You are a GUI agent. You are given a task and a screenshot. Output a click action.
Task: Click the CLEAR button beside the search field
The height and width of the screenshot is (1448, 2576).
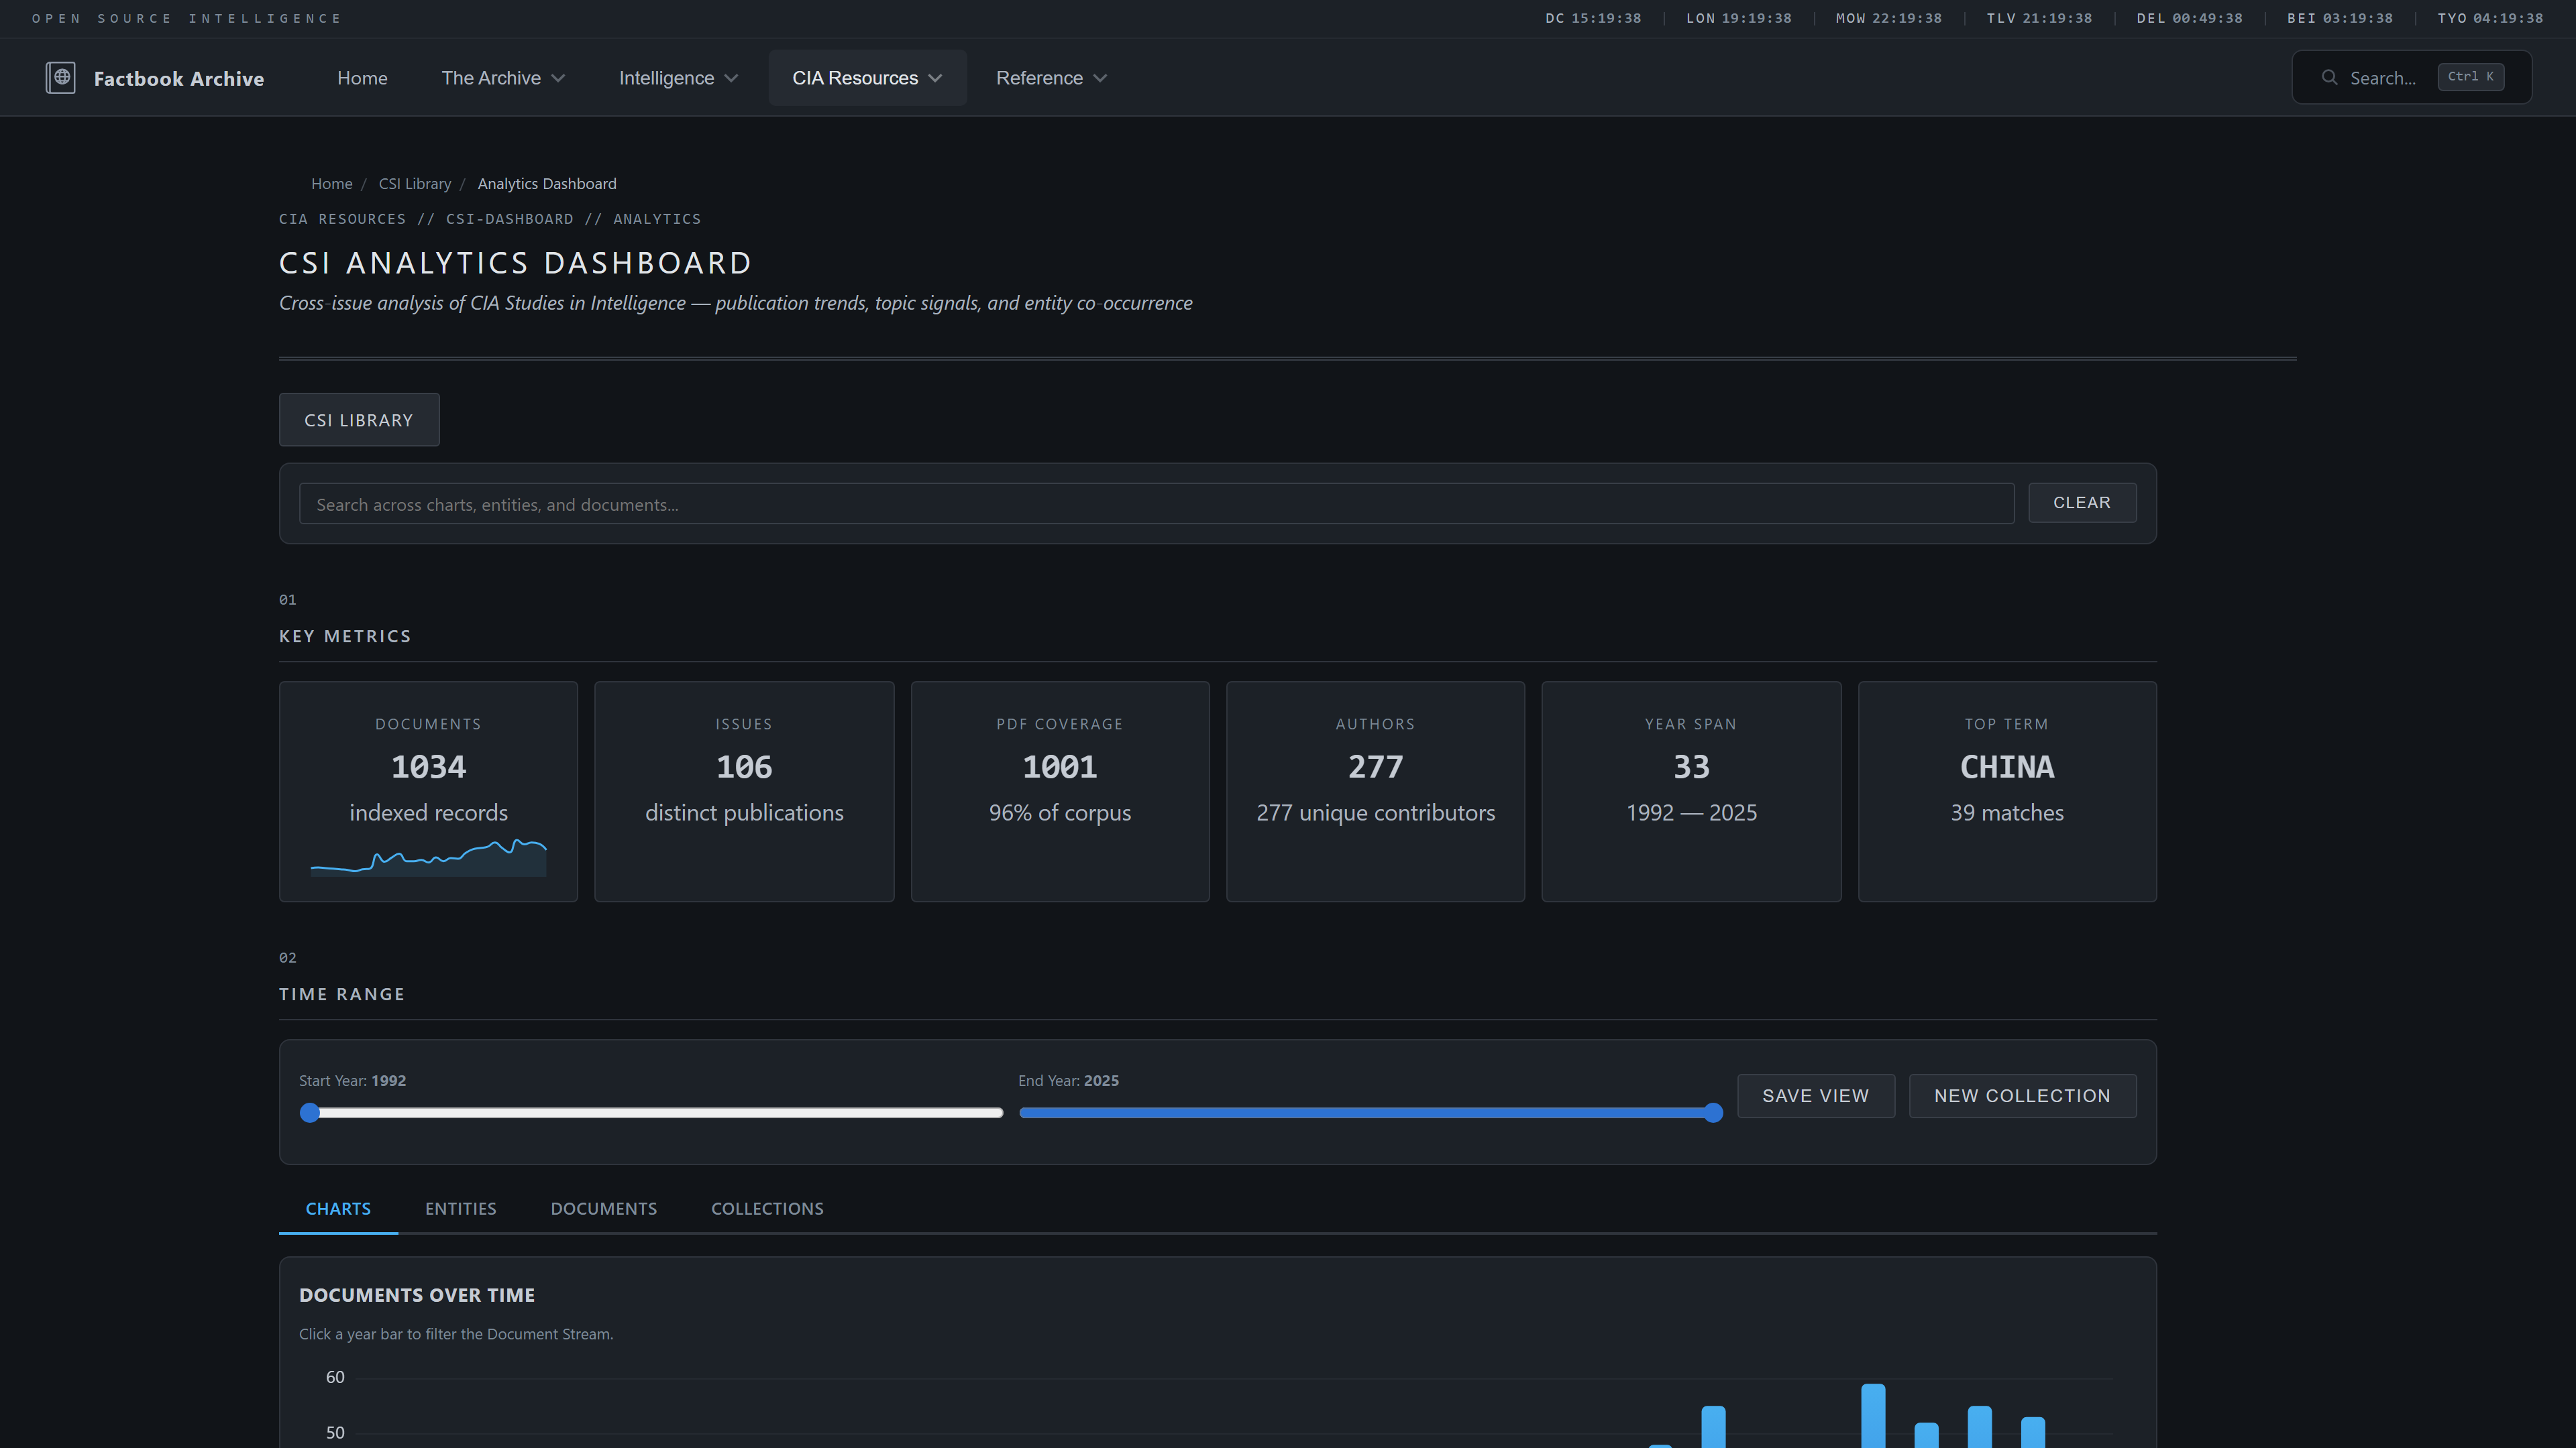pos(2082,503)
